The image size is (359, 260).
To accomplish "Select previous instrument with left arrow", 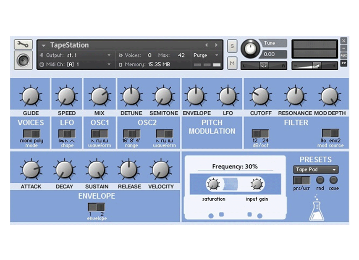I will 206,45.
